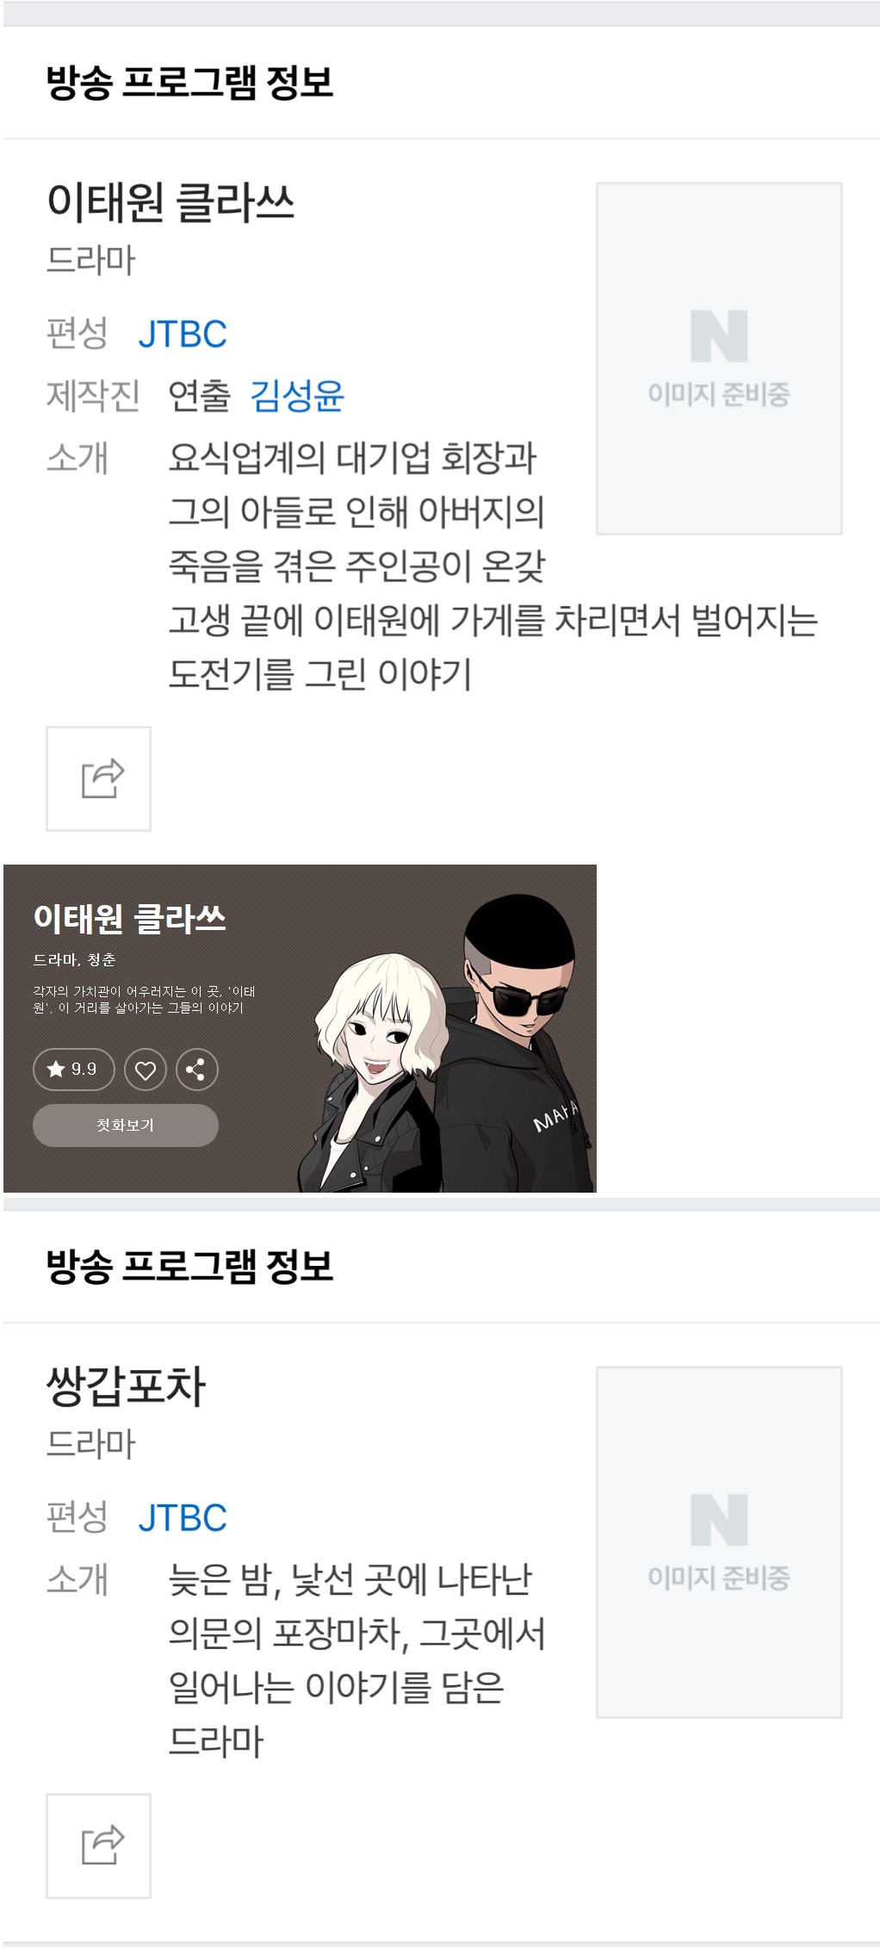Click the share icon under 쌍갑포차 info
This screenshot has height=1947, width=880.
point(98,1845)
